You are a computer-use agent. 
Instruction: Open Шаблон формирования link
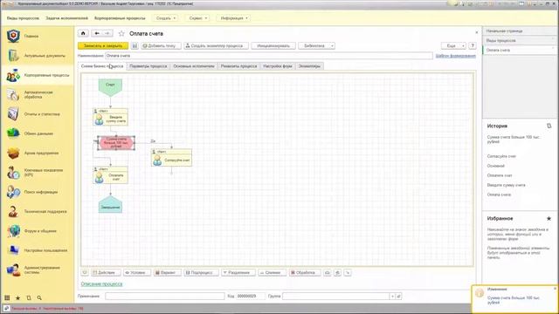[456, 56]
